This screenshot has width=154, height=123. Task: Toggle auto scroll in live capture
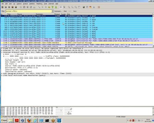coord(64,7)
